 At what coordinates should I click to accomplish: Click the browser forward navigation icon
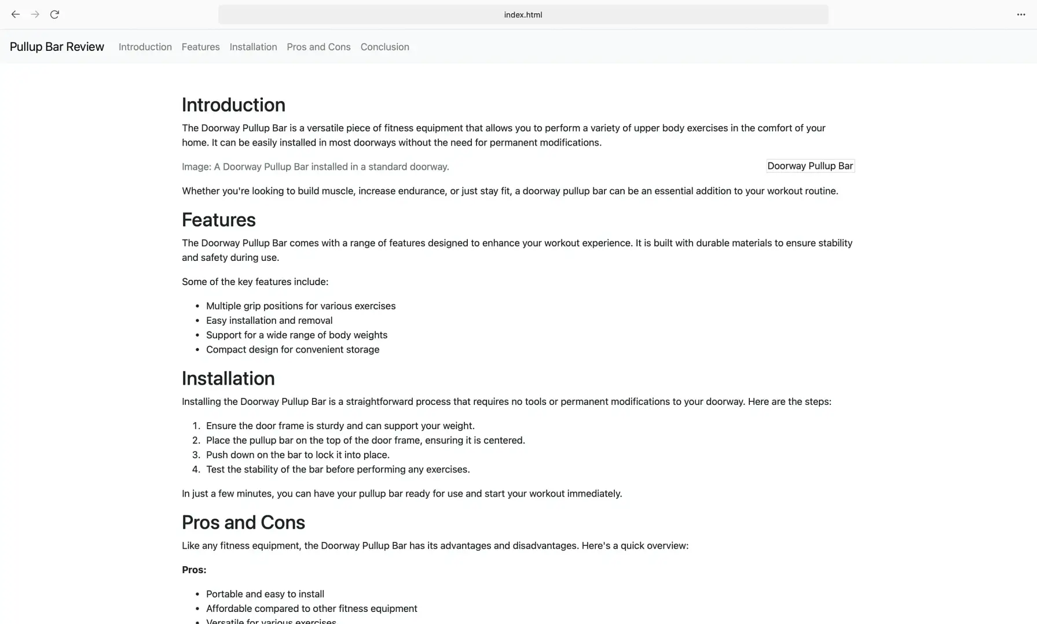tap(35, 14)
